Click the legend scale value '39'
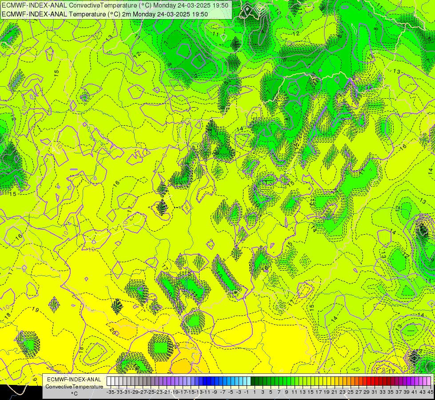 coord(406,392)
